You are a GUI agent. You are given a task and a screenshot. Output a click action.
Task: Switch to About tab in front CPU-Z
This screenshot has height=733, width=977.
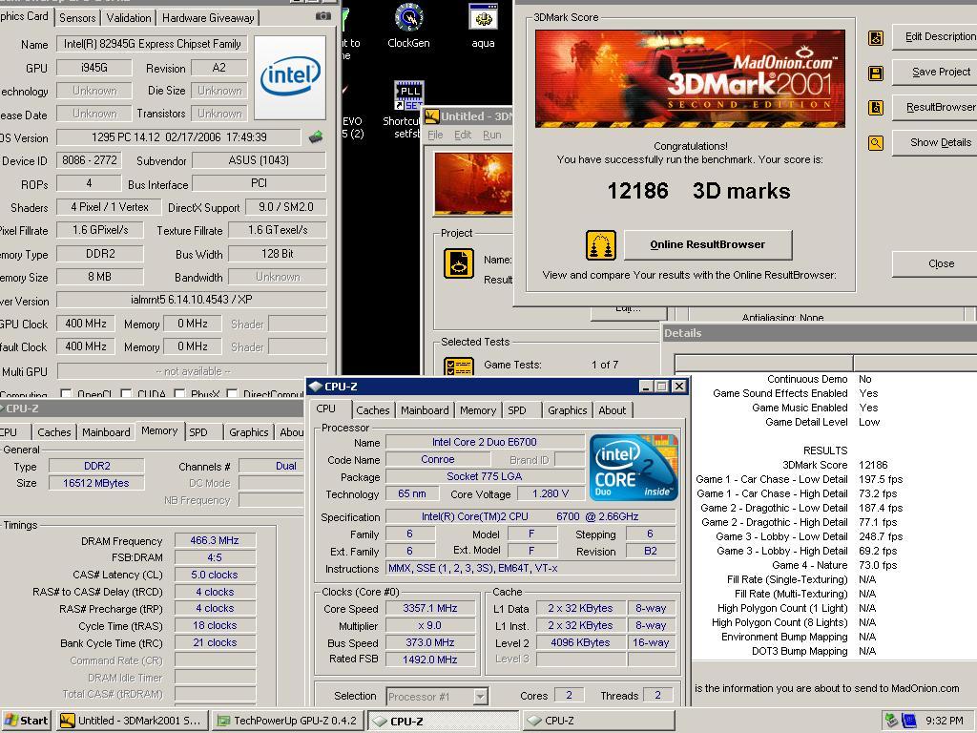[613, 410]
